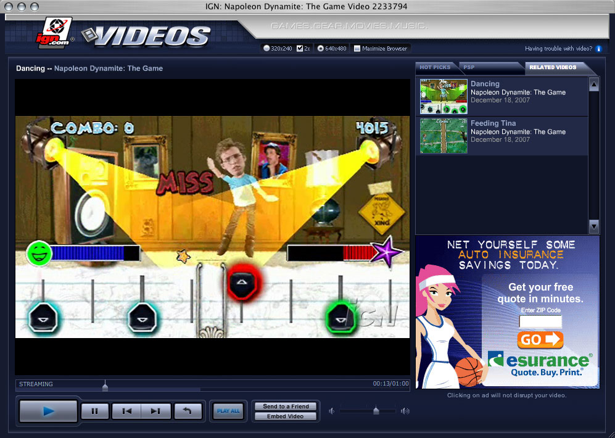Image resolution: width=615 pixels, height=438 pixels.
Task: Switch to the HOT PICKS tab
Action: point(435,67)
